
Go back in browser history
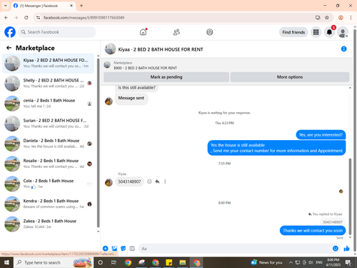coord(6,17)
